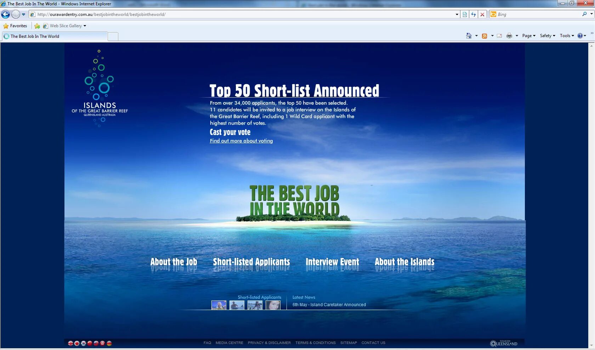Toggle Compatibility View icon
This screenshot has height=350, width=595.
pos(465,14)
